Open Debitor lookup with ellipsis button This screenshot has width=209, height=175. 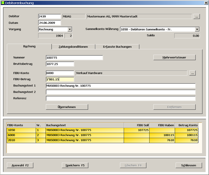196,16
